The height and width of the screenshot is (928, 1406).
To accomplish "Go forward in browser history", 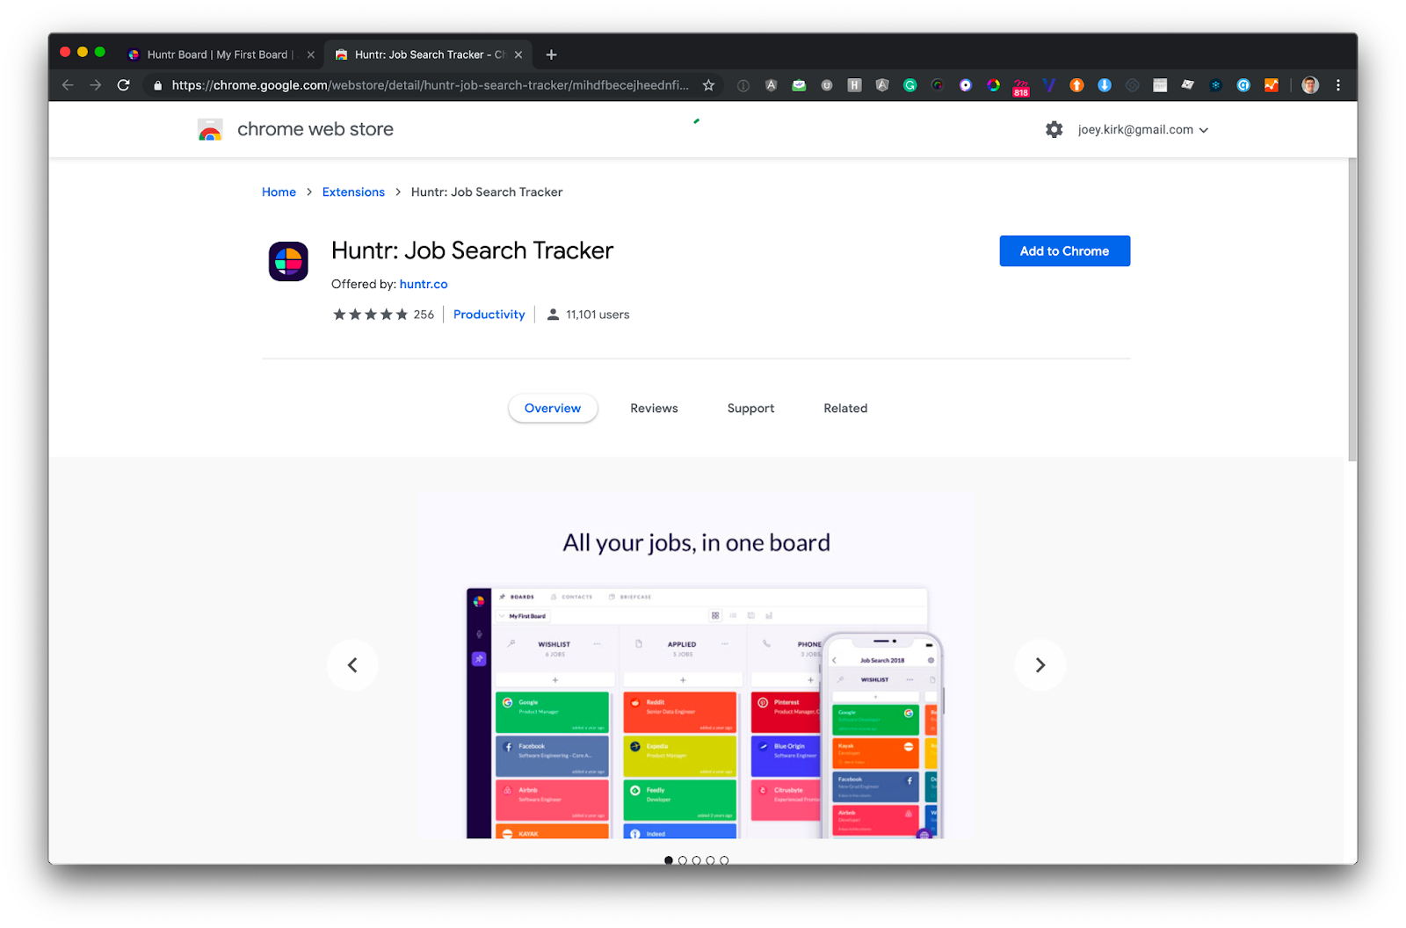I will tap(96, 85).
